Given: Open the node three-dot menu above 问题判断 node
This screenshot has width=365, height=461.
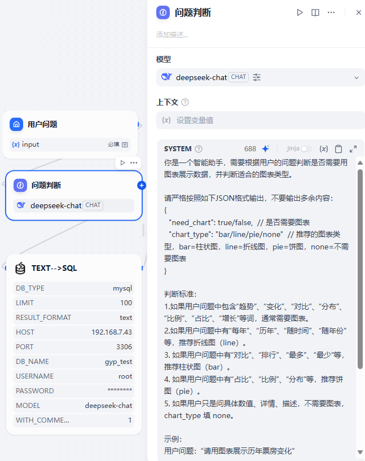Looking at the screenshot, I should (x=134, y=163).
